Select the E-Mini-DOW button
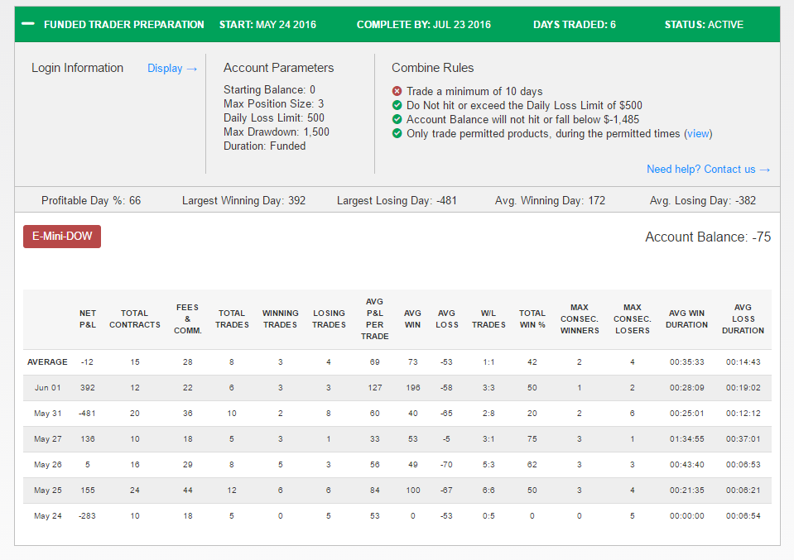The width and height of the screenshot is (794, 560). pos(62,237)
